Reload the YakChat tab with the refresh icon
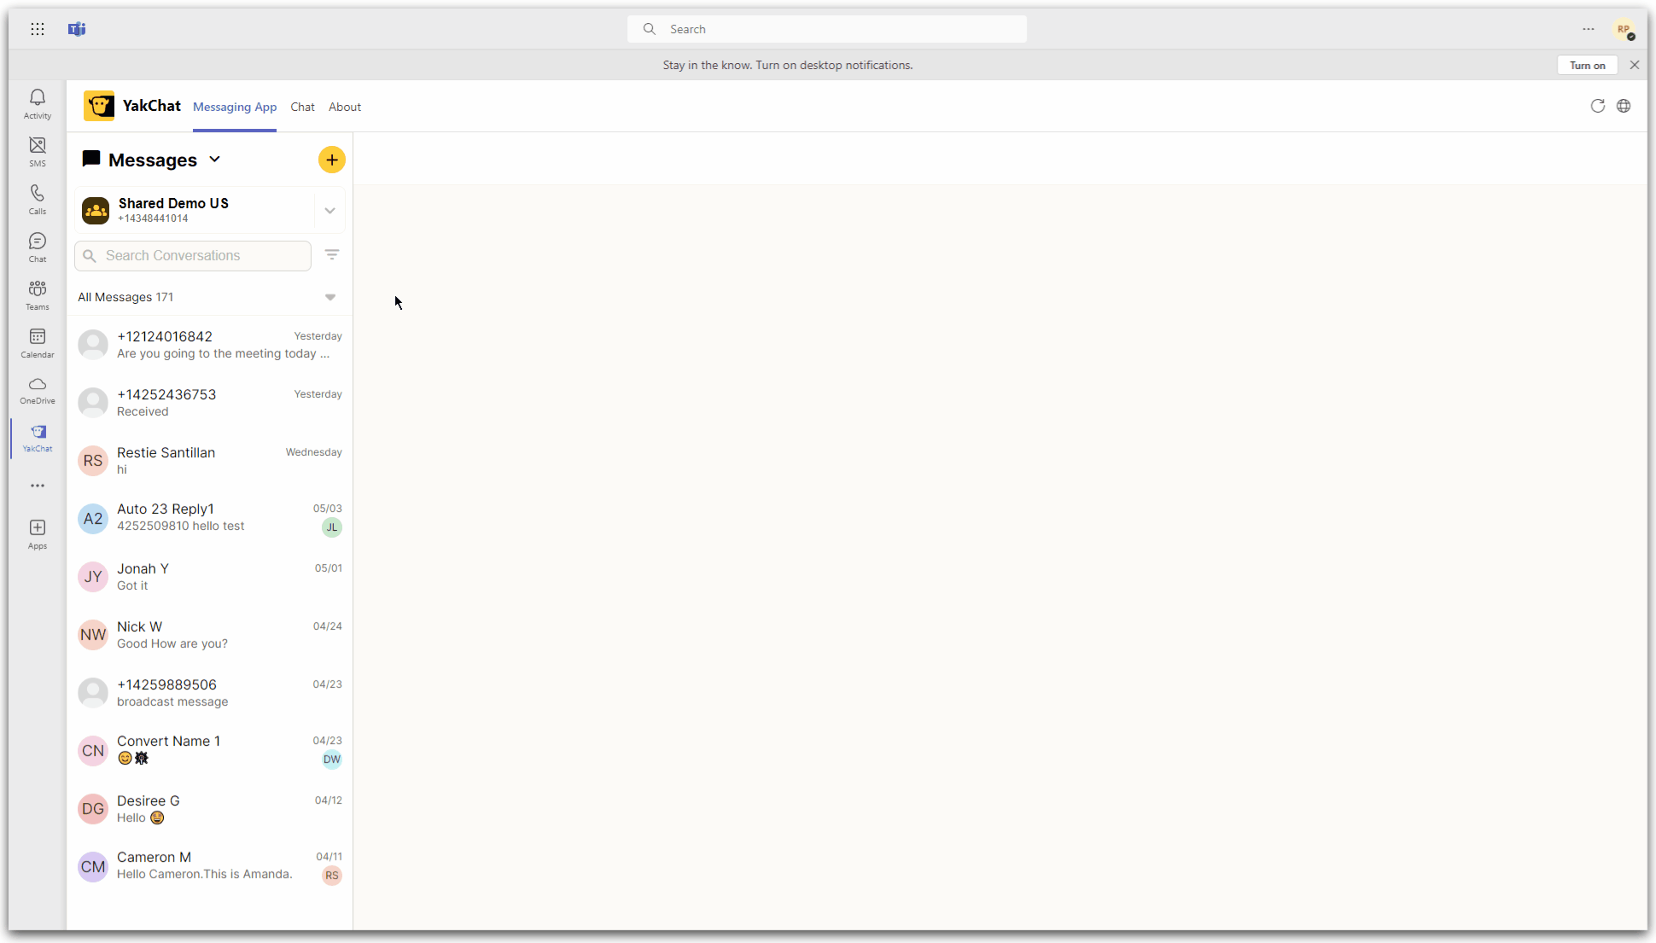 click(1598, 106)
